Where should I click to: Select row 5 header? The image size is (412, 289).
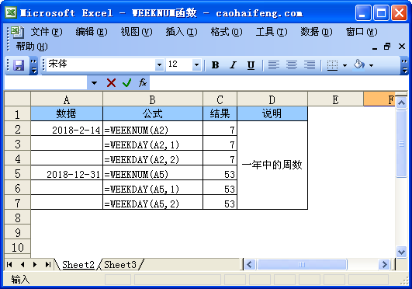pyautogui.click(x=18, y=173)
